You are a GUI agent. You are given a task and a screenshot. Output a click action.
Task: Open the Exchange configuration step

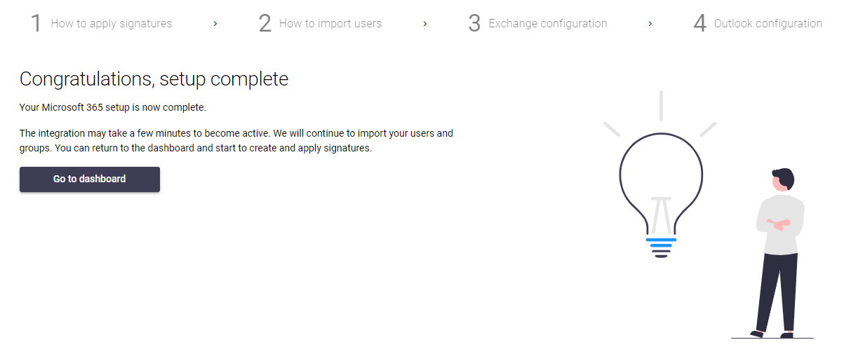(x=548, y=23)
